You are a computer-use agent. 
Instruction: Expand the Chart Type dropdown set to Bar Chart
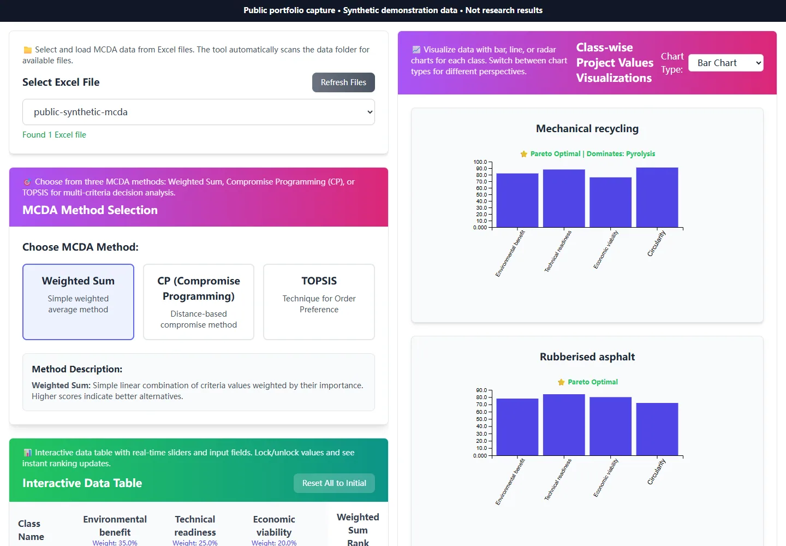click(726, 63)
